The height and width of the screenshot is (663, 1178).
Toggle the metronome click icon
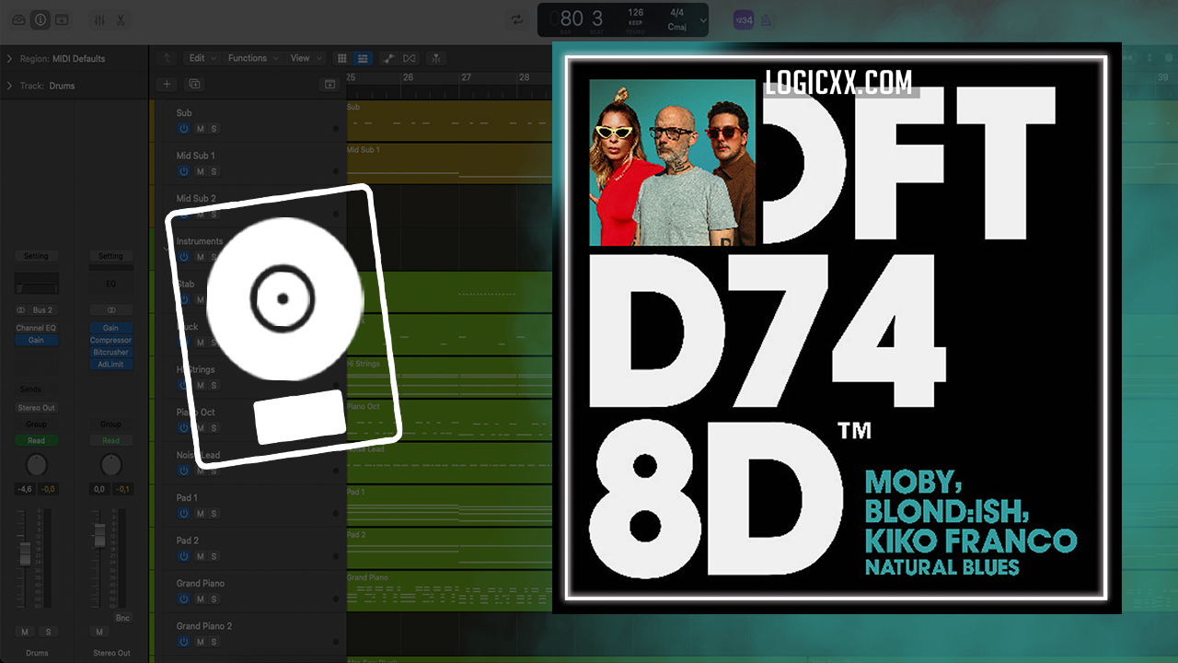pos(766,19)
